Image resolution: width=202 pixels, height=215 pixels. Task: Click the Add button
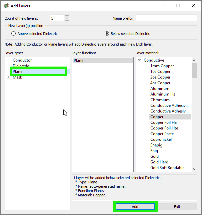point(135,207)
